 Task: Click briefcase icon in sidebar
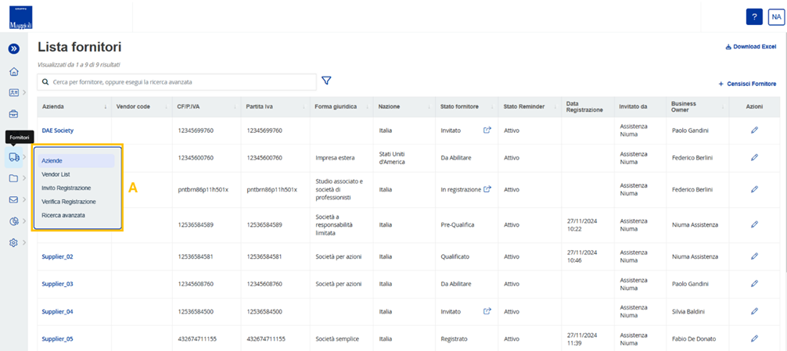pyautogui.click(x=14, y=114)
